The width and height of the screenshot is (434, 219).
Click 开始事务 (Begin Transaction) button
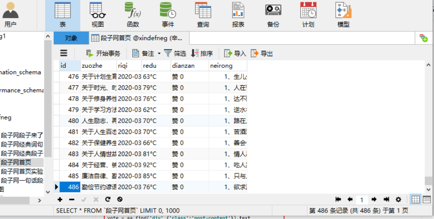103,53
